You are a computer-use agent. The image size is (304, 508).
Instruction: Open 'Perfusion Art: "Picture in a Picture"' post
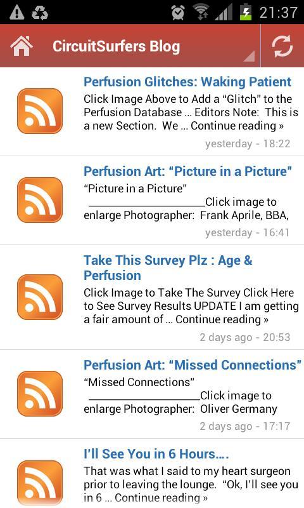coord(187,171)
